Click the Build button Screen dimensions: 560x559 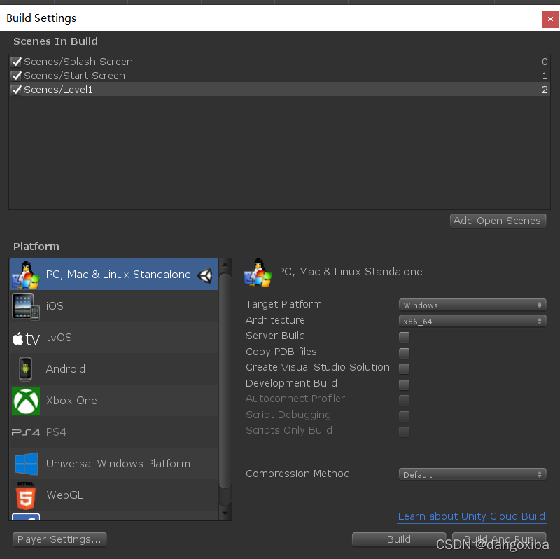399,539
